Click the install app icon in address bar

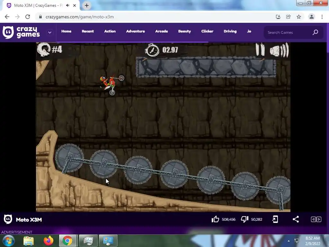pos(278,17)
